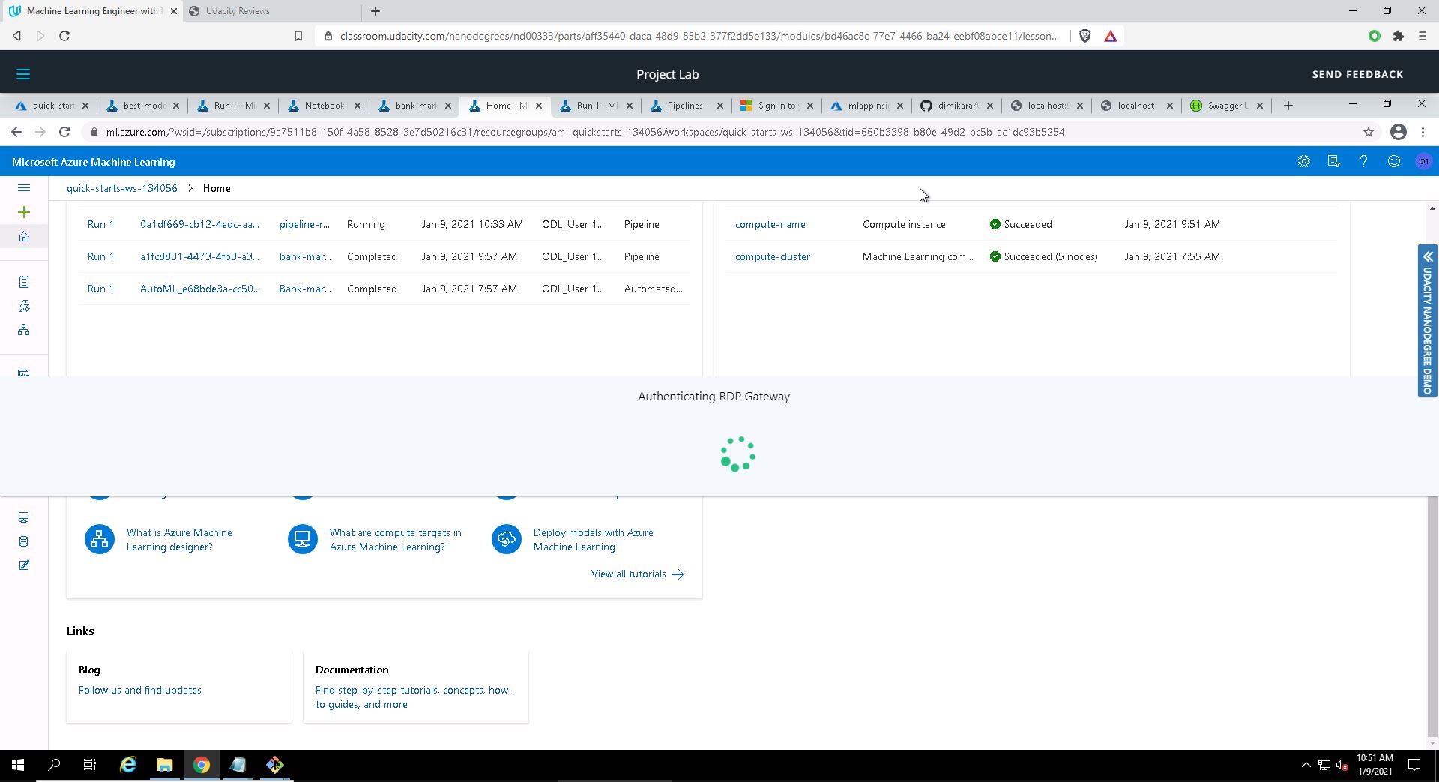Open the smiley feedback icon

(x=1393, y=162)
